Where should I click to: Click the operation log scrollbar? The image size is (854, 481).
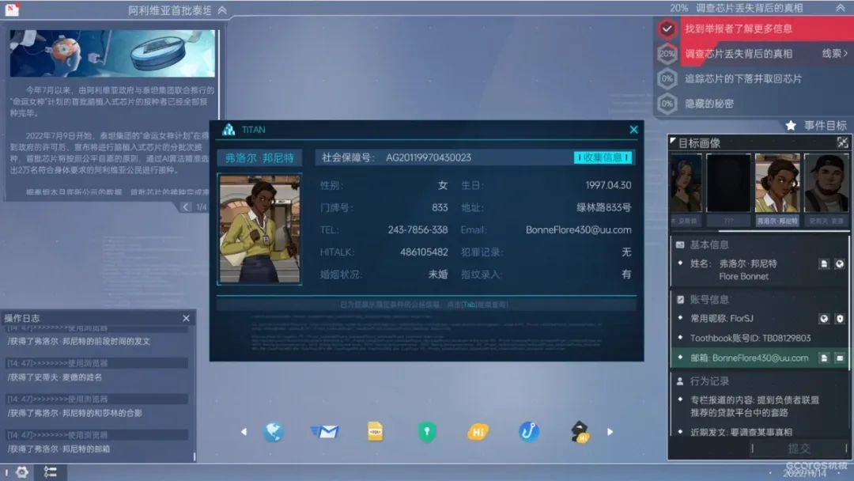click(x=195, y=455)
